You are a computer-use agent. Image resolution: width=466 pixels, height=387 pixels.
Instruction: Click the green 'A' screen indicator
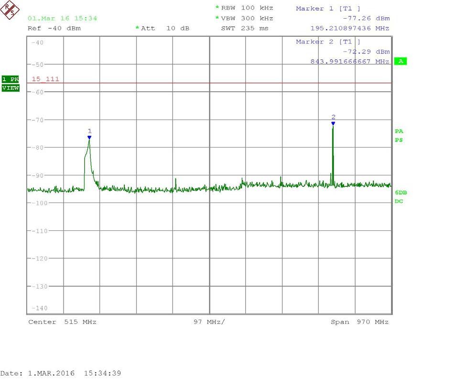[401, 62]
